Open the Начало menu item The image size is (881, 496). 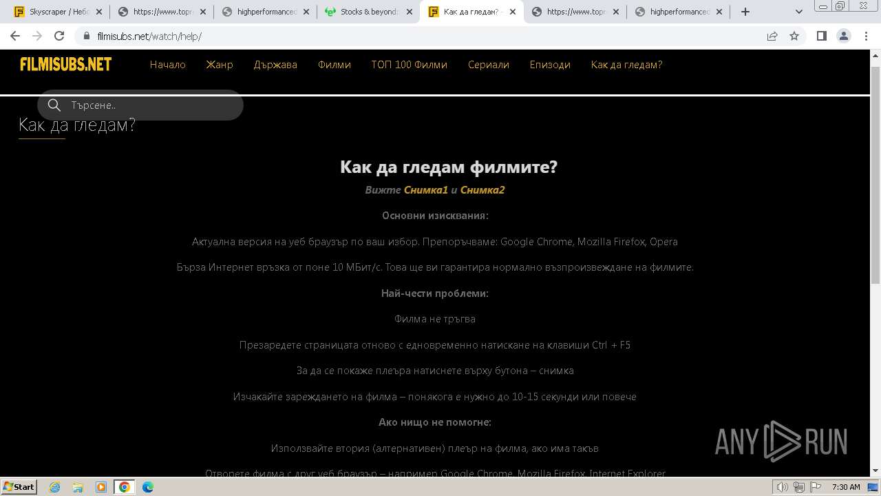[x=168, y=65]
